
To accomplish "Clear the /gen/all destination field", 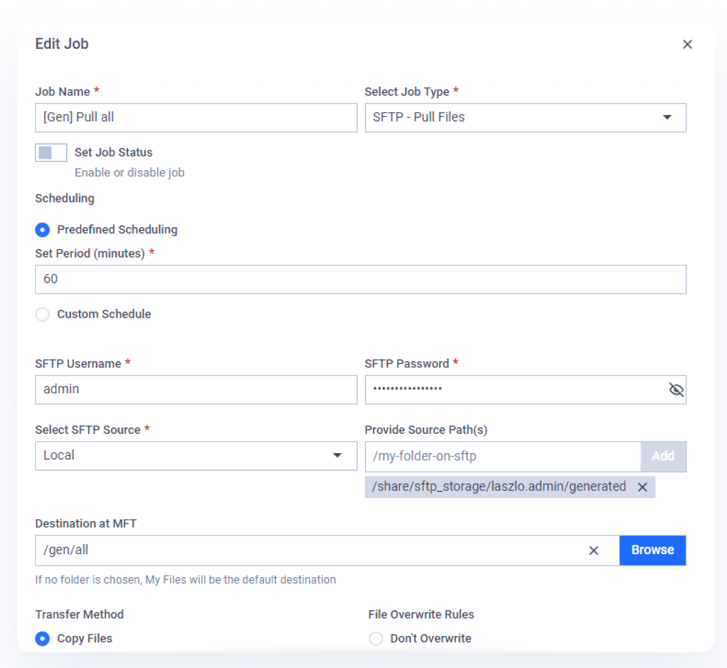I will point(593,550).
